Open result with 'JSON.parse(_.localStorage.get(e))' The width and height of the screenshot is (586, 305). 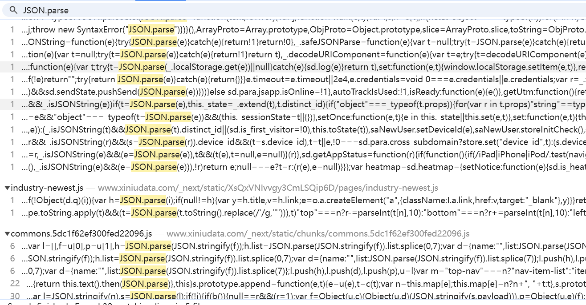(x=293, y=67)
